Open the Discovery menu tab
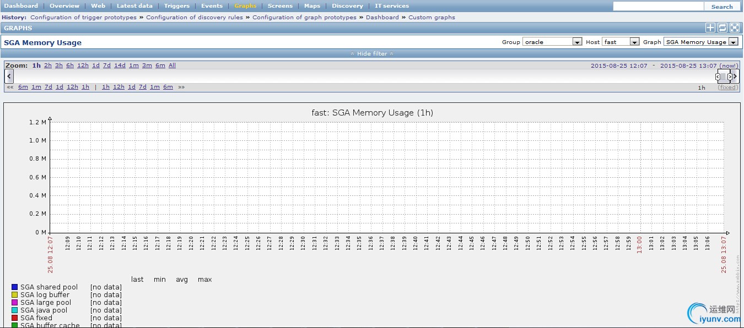The height and width of the screenshot is (328, 744). [x=347, y=6]
